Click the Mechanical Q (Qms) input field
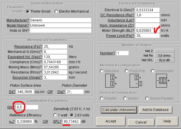The width and height of the screenshot is (181, 129). tap(55, 52)
